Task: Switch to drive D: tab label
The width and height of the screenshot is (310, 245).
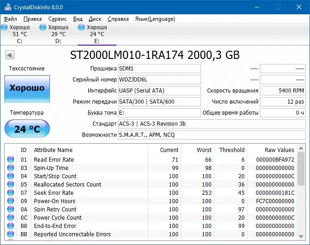Action: coord(58,41)
